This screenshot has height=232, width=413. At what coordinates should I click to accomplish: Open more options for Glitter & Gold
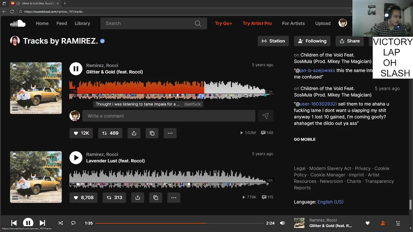point(170,133)
